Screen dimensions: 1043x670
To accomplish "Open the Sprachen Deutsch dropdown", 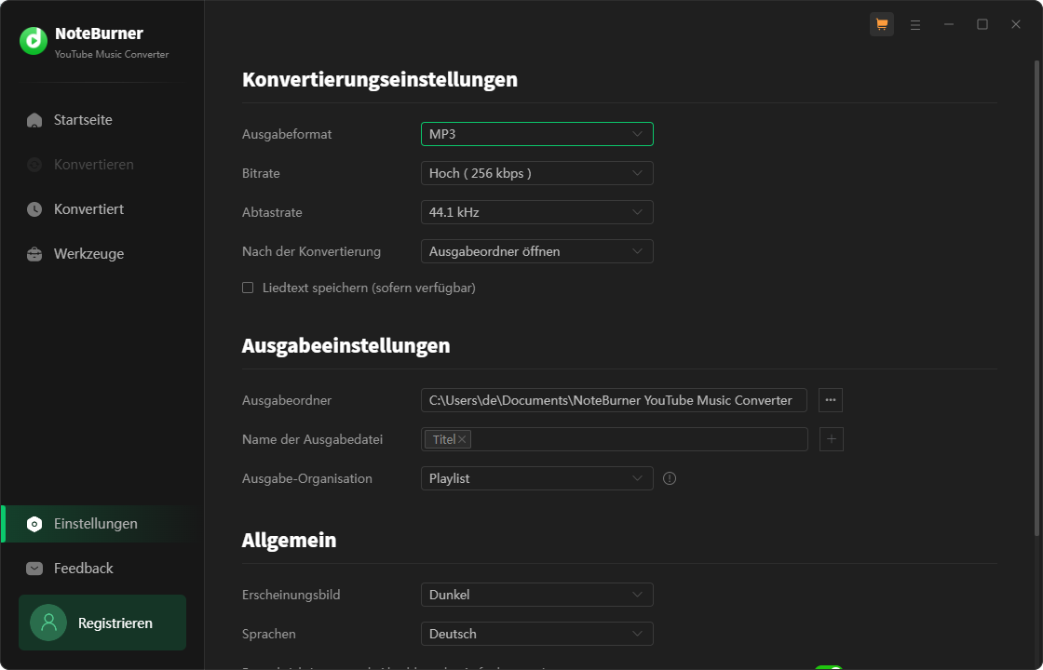I will (x=536, y=634).
